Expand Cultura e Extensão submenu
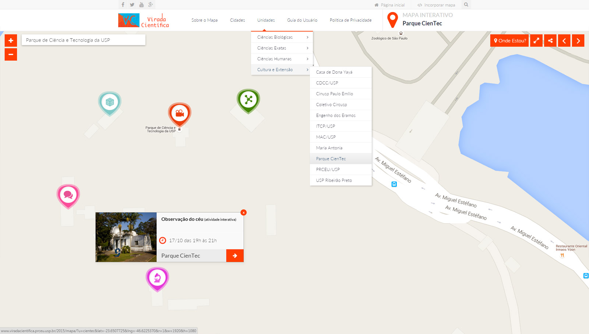The width and height of the screenshot is (589, 334). coord(282,70)
